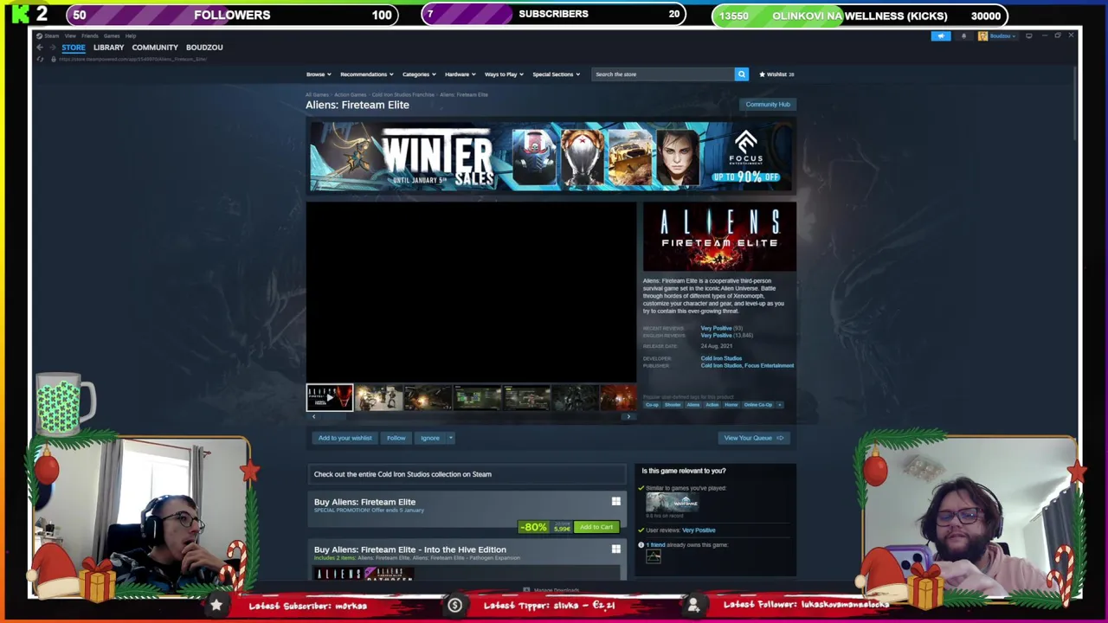The height and width of the screenshot is (623, 1108).
Task: Open English reviews Very Positive link
Action: click(716, 335)
